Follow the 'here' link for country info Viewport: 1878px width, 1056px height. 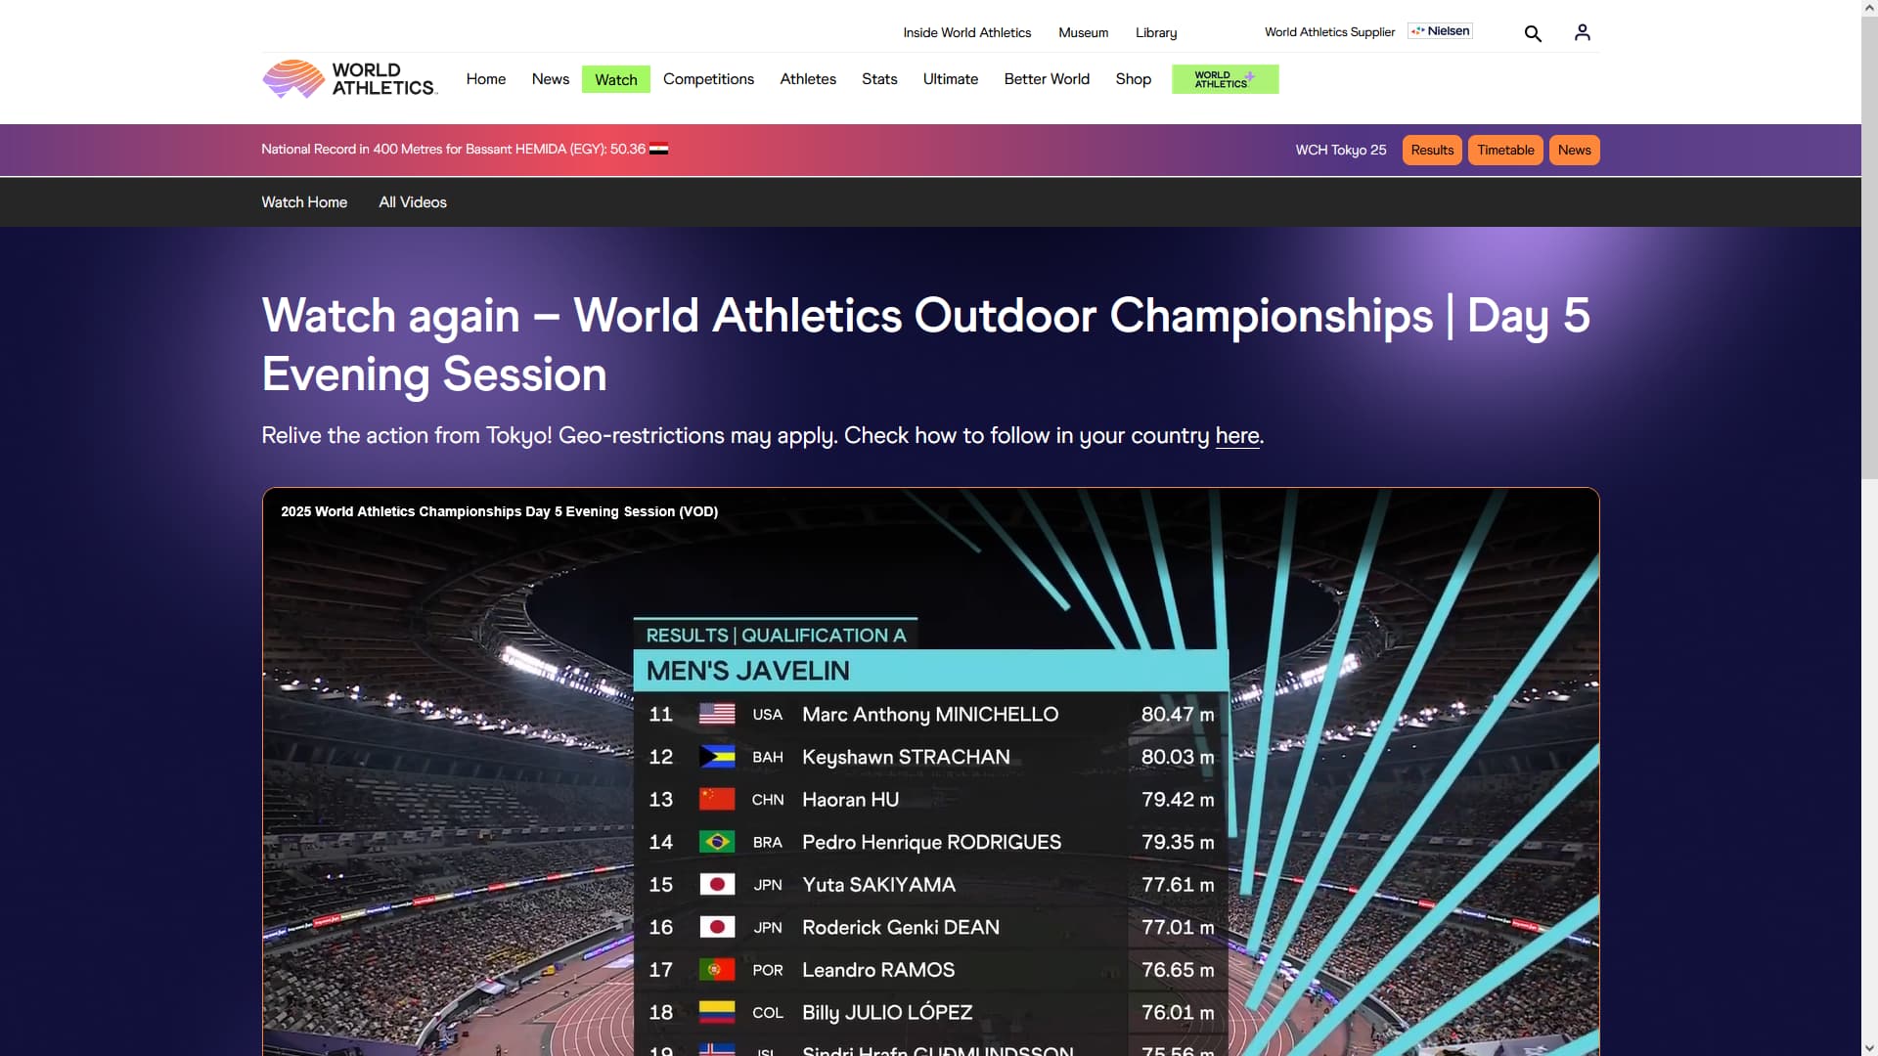1237,436
